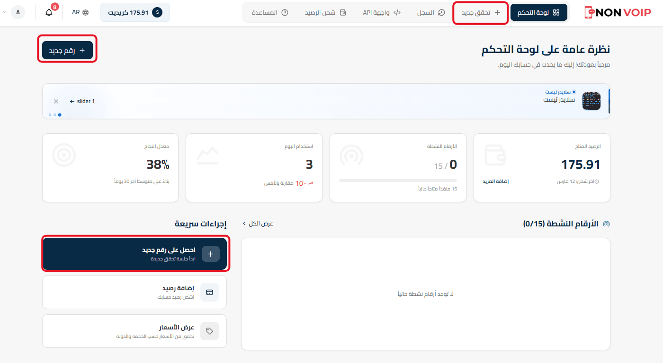Viewport: 663px width, 363px height.
Task: Click the globe icon beside AR
Action: (x=85, y=12)
